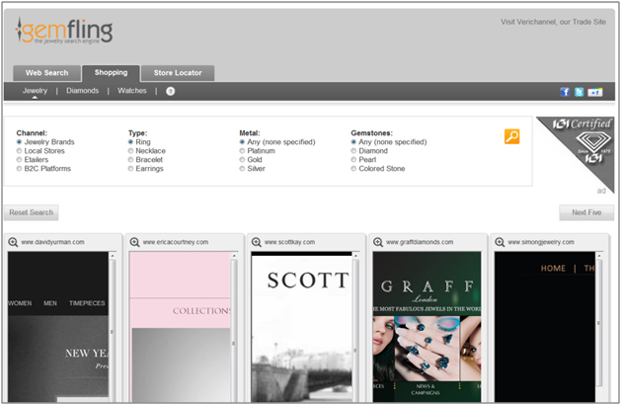Click MEN in David Yurman preview
Screen dimensions: 622x405
(50, 303)
